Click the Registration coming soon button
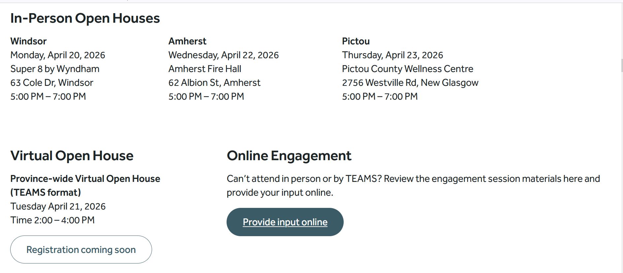The height and width of the screenshot is (273, 623). (x=81, y=250)
